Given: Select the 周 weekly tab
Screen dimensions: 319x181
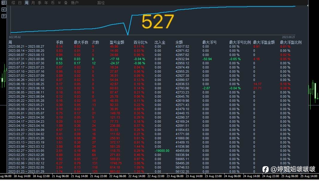Looking at the screenshot, I should (27, 3).
